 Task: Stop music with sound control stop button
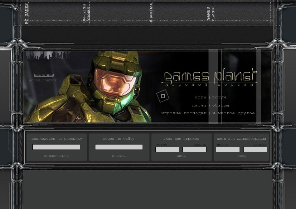tap(48, 75)
